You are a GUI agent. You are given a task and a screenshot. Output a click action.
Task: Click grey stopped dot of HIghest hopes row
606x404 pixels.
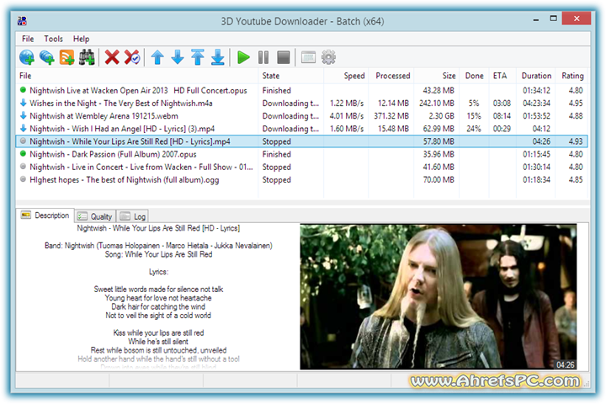(24, 179)
